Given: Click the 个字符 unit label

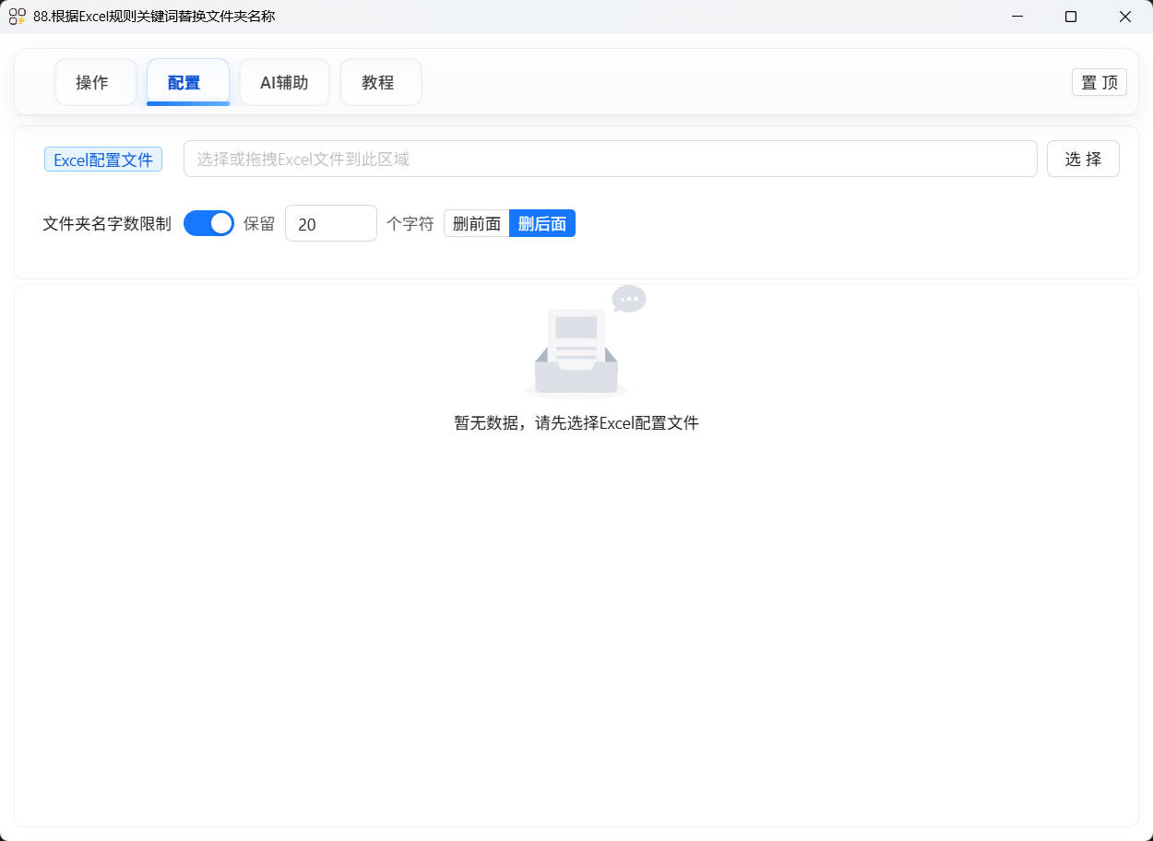Looking at the screenshot, I should 410,223.
